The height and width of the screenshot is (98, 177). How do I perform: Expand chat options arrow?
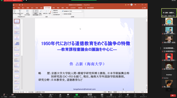71,95
